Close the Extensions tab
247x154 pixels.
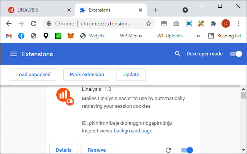(x=140, y=10)
